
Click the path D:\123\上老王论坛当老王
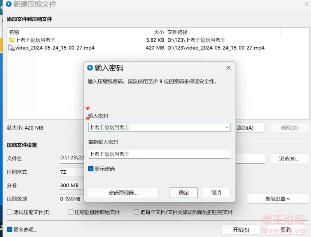click(x=196, y=40)
